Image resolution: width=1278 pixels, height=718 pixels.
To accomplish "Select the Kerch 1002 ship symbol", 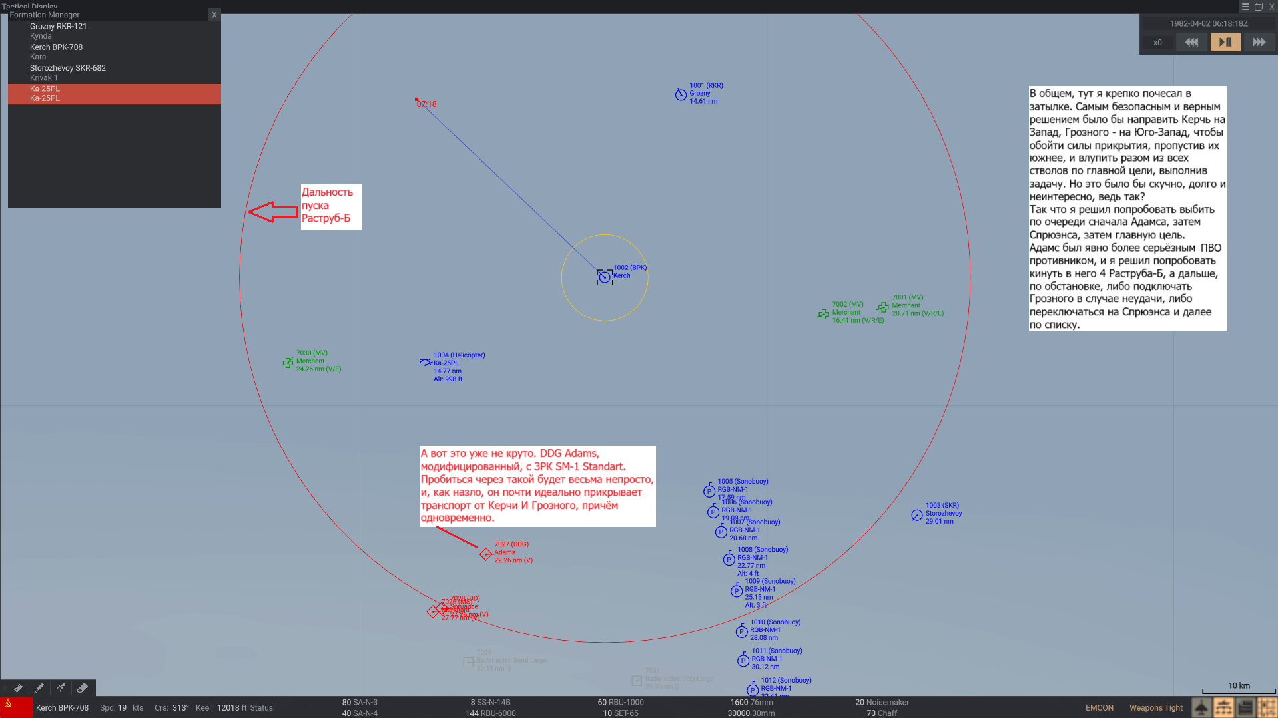I will 605,277.
